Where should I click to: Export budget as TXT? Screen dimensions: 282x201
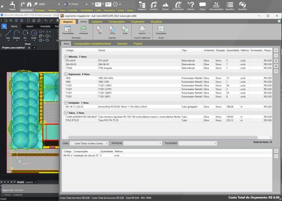coord(100,30)
